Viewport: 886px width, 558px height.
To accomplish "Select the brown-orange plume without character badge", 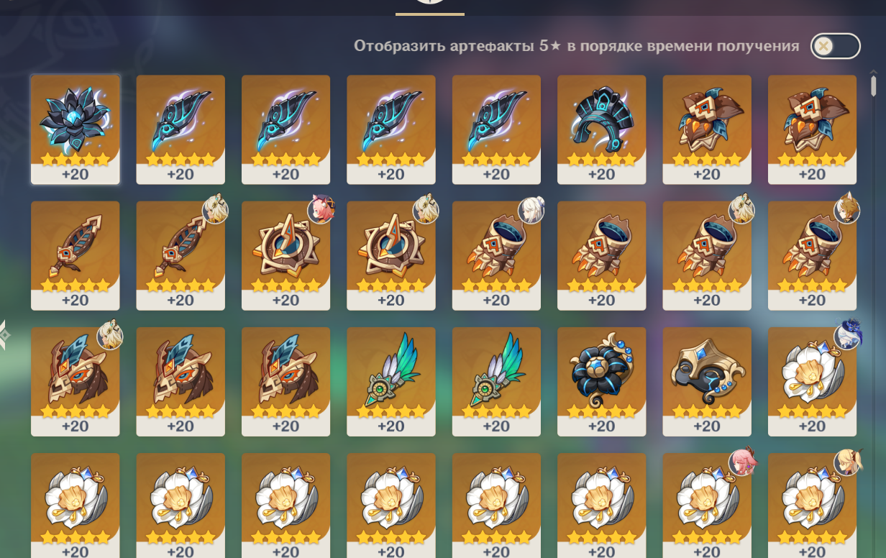I will click(76, 255).
